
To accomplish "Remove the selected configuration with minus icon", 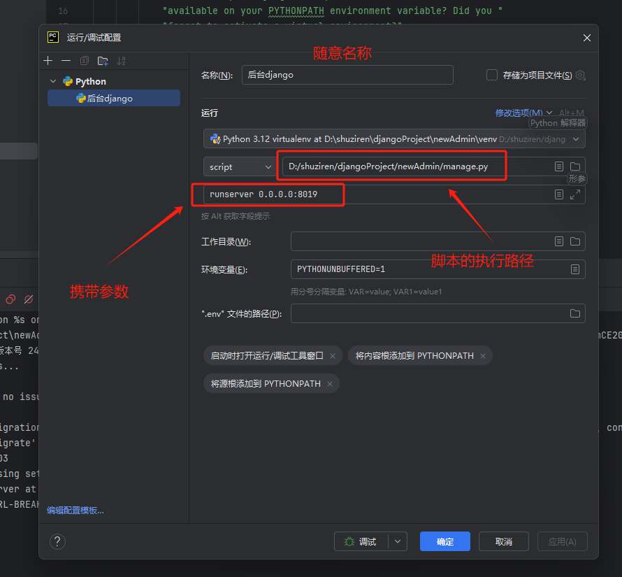I will [x=66, y=61].
